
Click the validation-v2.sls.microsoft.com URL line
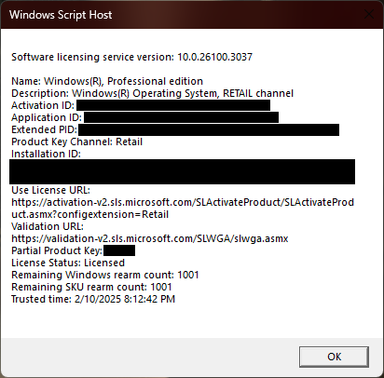[150, 238]
